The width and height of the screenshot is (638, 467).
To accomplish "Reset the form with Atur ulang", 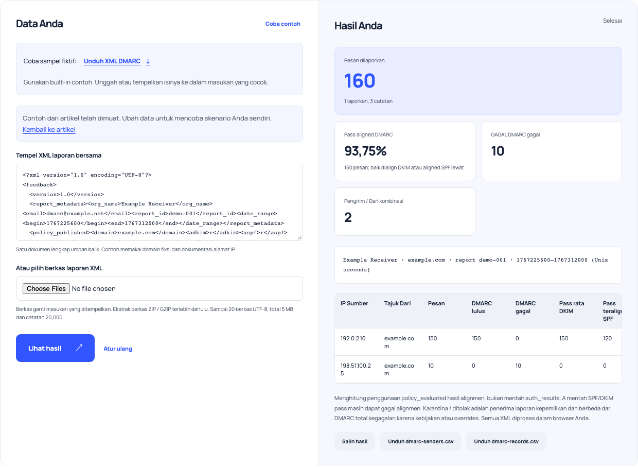I will tap(118, 349).
